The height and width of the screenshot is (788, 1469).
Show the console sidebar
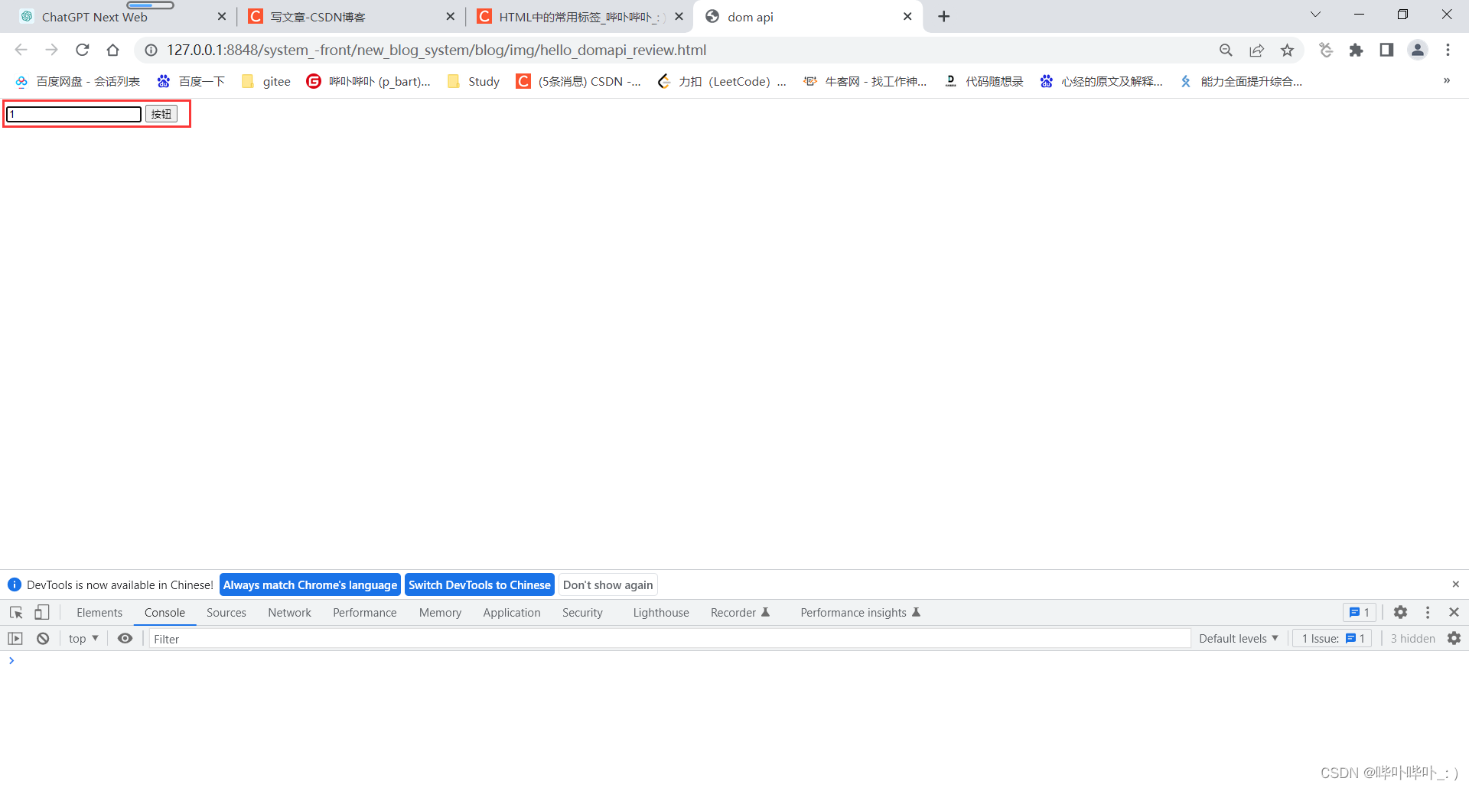pos(15,638)
